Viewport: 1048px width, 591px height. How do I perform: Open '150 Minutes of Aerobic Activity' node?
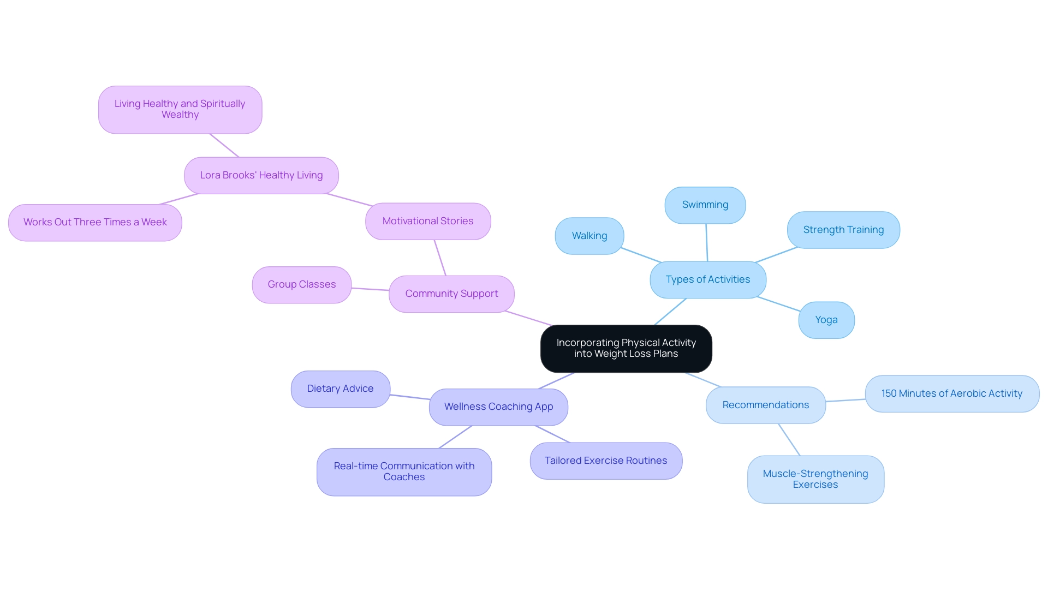coord(951,393)
